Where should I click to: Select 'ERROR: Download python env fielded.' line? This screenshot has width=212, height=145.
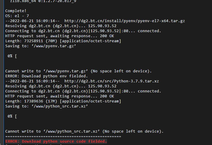(46, 76)
